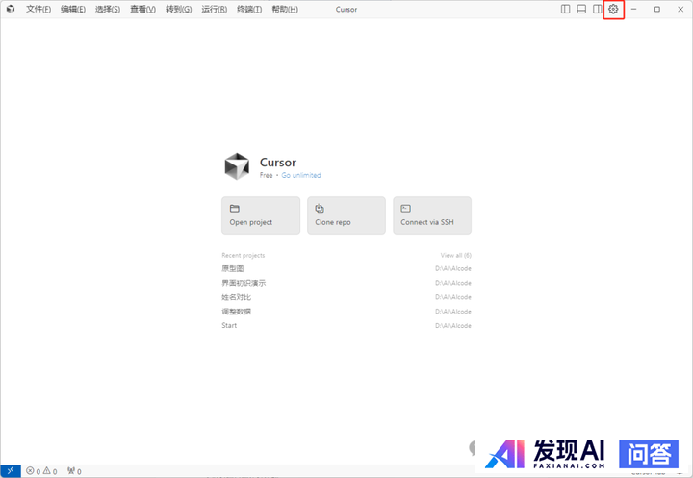693x478 pixels.
Task: Open the settings gear icon in title bar
Action: click(613, 10)
